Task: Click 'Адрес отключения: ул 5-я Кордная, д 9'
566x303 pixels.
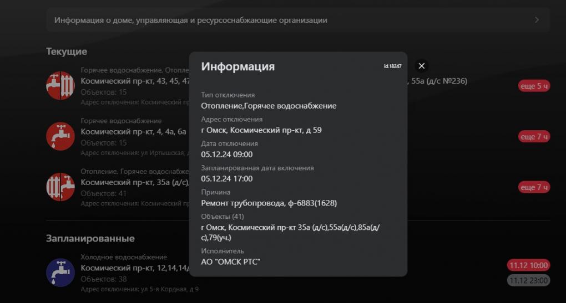Action: 139,289
